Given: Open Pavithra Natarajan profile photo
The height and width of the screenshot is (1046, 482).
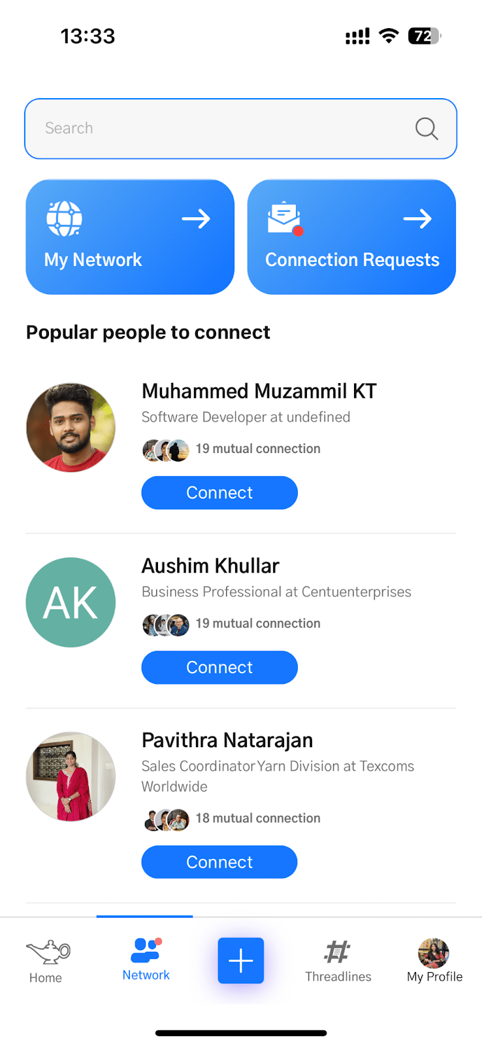Looking at the screenshot, I should pos(71,777).
